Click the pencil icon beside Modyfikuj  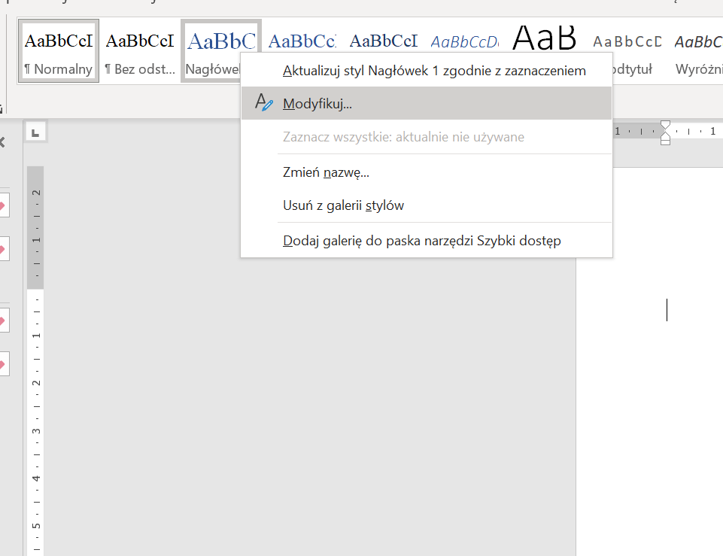tap(263, 103)
